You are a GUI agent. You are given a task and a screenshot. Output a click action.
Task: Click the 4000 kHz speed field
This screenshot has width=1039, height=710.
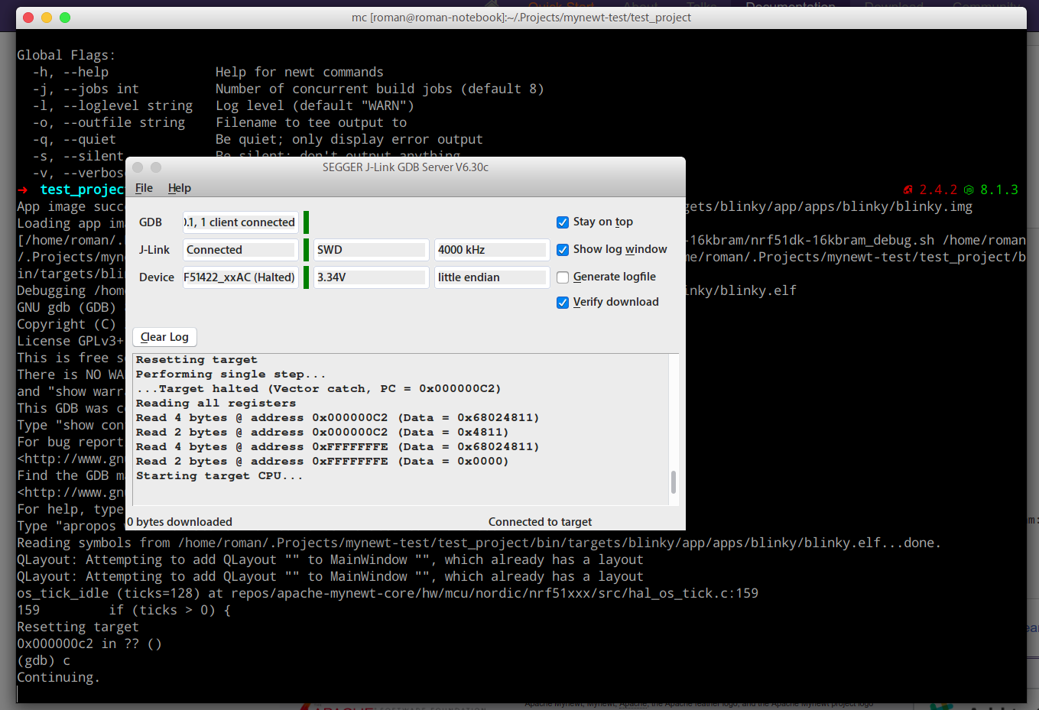[x=492, y=250]
